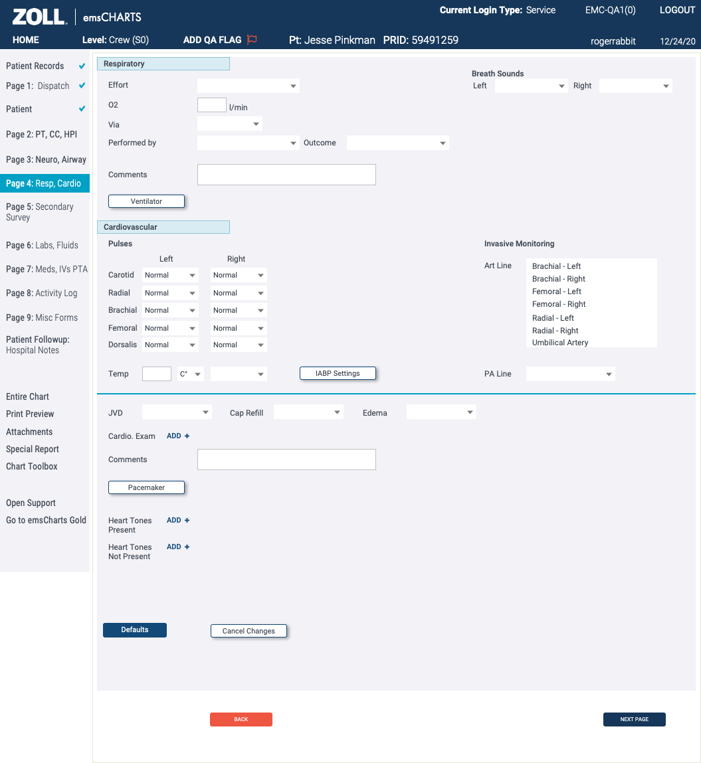Viewport: 701px width, 763px height.
Task: Change Brachial left pulse dropdown
Action: point(170,310)
